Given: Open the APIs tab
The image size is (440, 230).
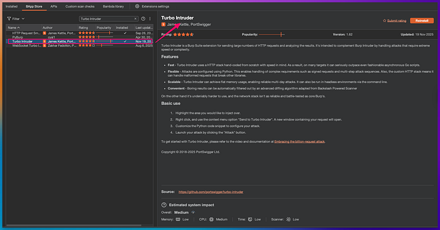Looking at the screenshot, I should pyautogui.click(x=53, y=6).
